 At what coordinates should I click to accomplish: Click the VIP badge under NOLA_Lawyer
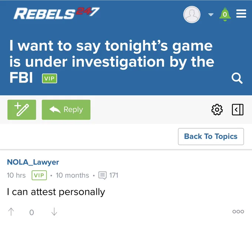pyautogui.click(x=39, y=175)
